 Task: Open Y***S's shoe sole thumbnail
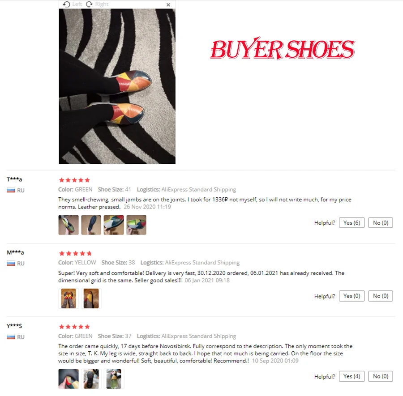[x=91, y=379]
